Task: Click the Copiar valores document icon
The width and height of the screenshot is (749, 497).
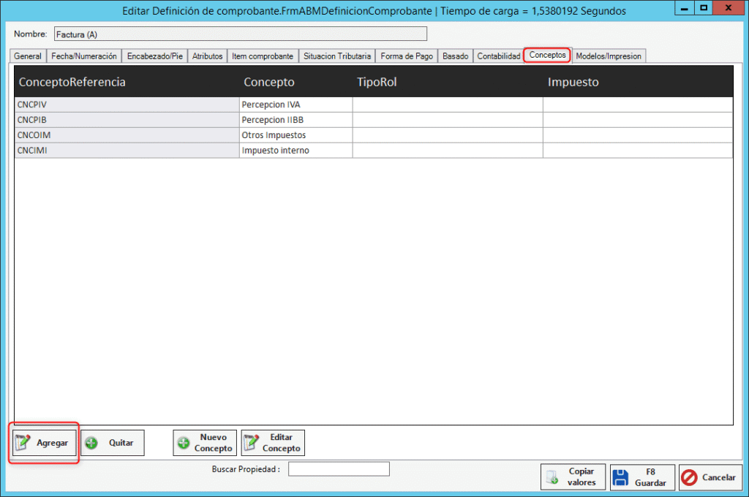Action: (x=552, y=477)
